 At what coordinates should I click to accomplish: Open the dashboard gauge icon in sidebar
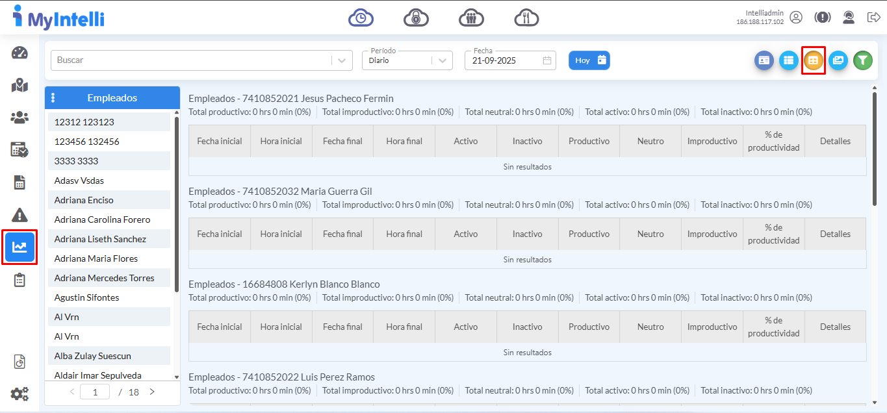19,53
